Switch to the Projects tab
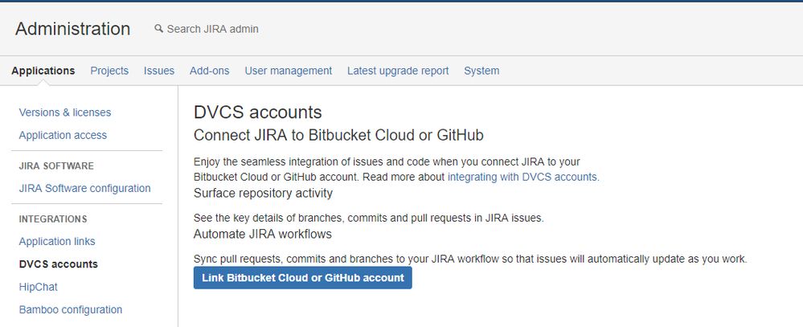The image size is (803, 327). click(109, 71)
